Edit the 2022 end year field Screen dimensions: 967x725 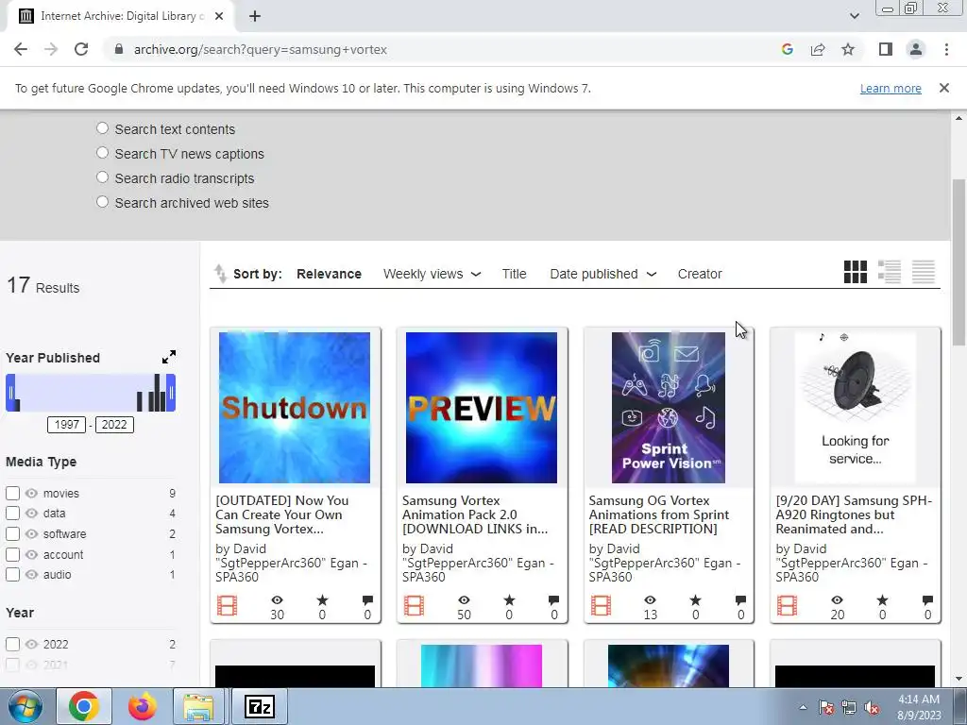coord(114,424)
